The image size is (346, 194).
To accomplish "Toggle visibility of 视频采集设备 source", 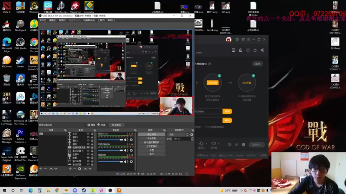I will tap(88, 147).
